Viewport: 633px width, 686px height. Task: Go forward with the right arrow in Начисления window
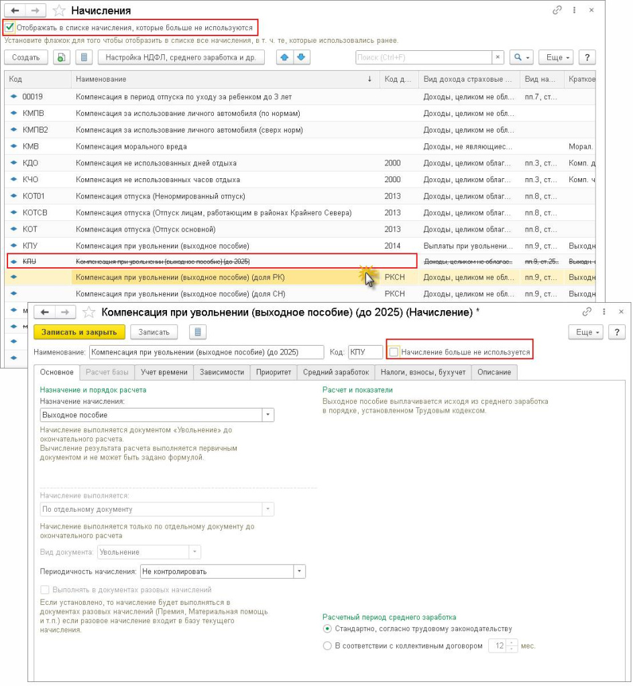coord(36,11)
